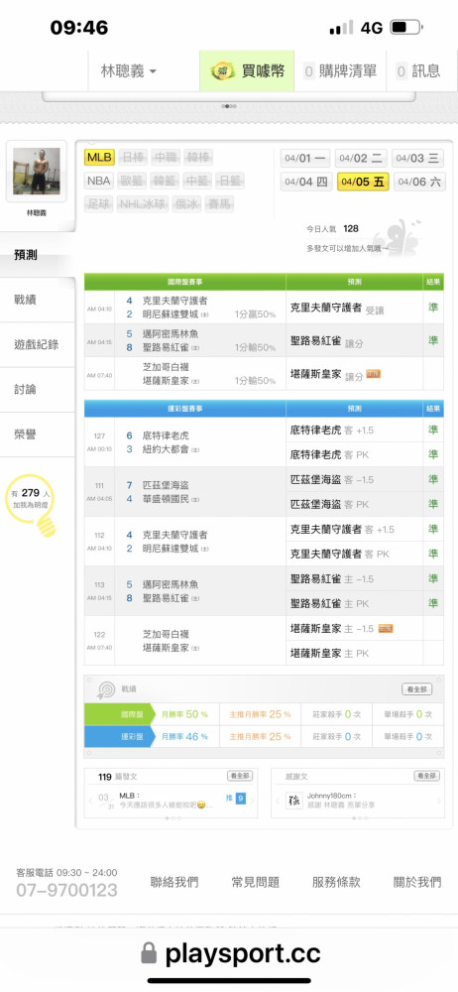Select the 足球 league tab
This screenshot has width=458, height=992.
(x=99, y=204)
